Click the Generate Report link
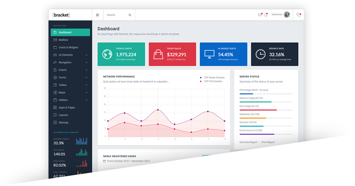The width and height of the screenshot is (355, 186). point(248,142)
